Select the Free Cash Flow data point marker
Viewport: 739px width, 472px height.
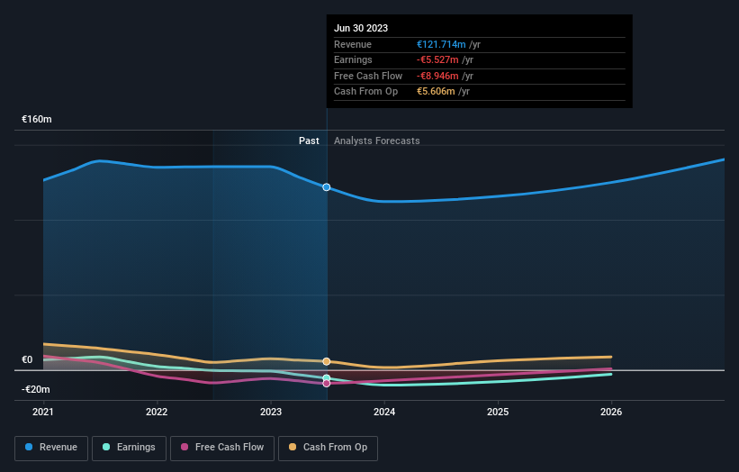pyautogui.click(x=327, y=384)
